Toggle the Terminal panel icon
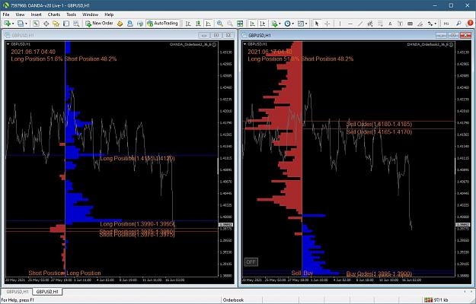 [x=65, y=24]
